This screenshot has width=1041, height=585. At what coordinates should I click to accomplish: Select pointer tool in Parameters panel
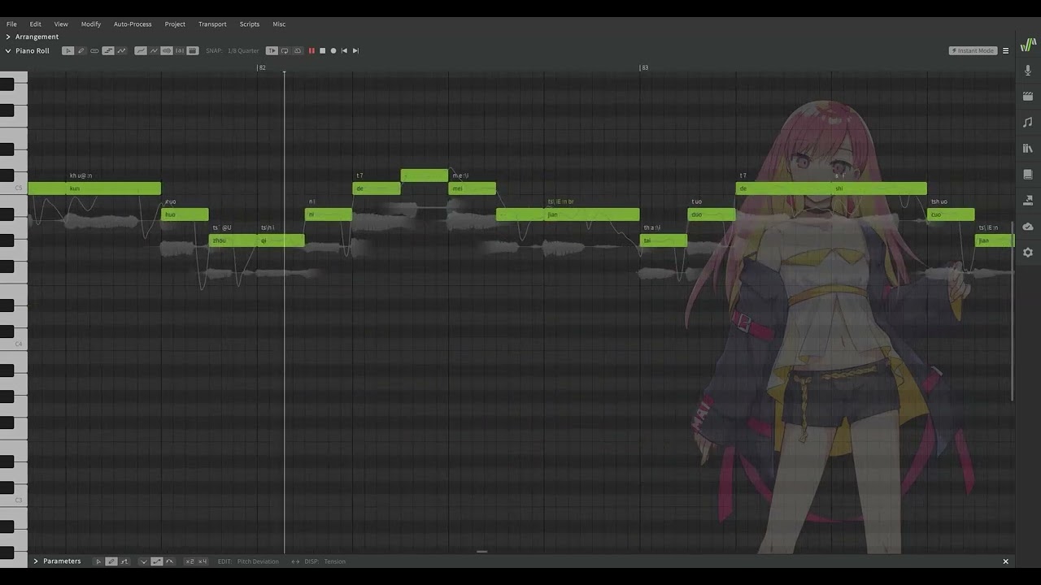(98, 561)
